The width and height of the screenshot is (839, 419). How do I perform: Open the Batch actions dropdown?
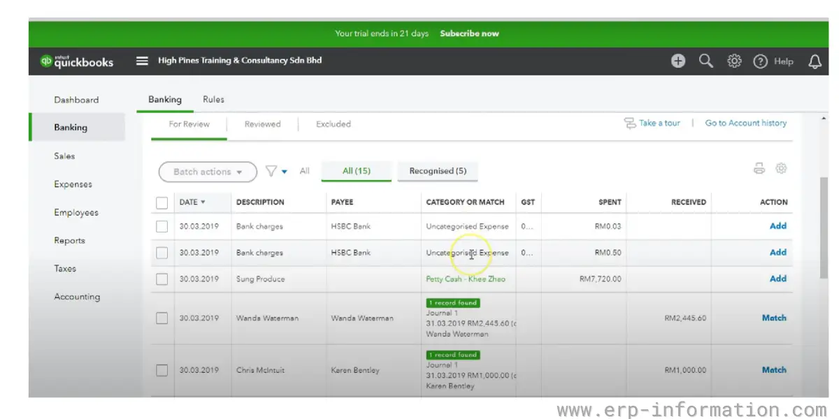coord(207,172)
